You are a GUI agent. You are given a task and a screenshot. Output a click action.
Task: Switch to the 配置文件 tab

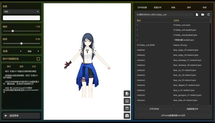coord(158,7)
